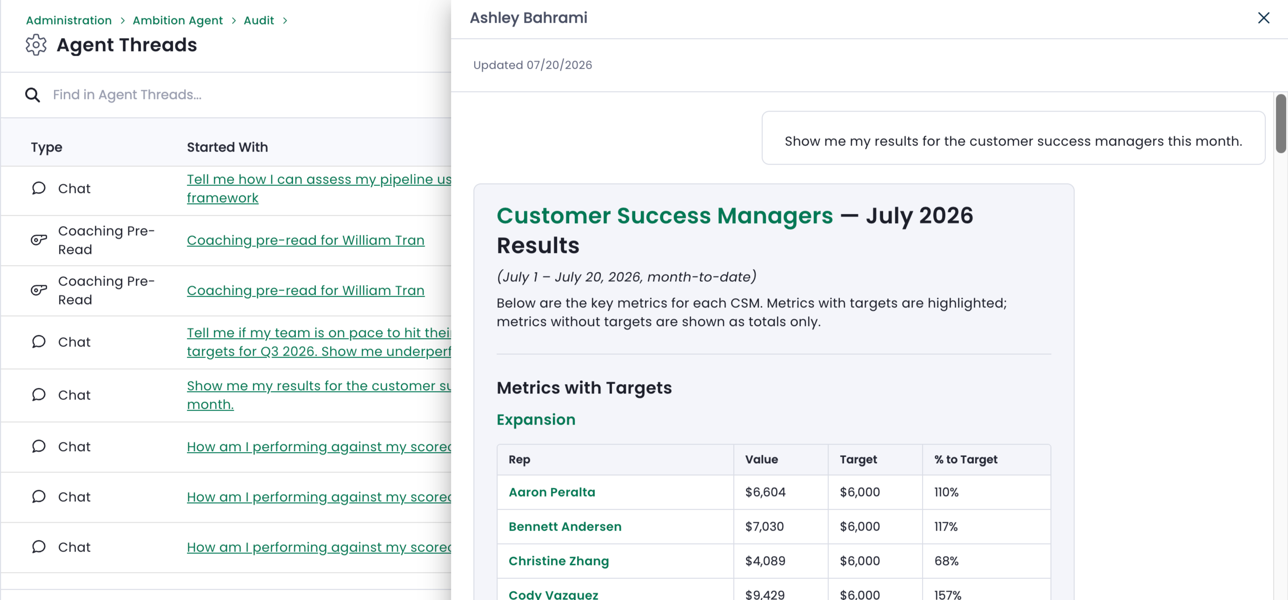This screenshot has height=600, width=1288.
Task: Open second 'Coaching pre-read for William Tran' link
Action: (x=305, y=291)
